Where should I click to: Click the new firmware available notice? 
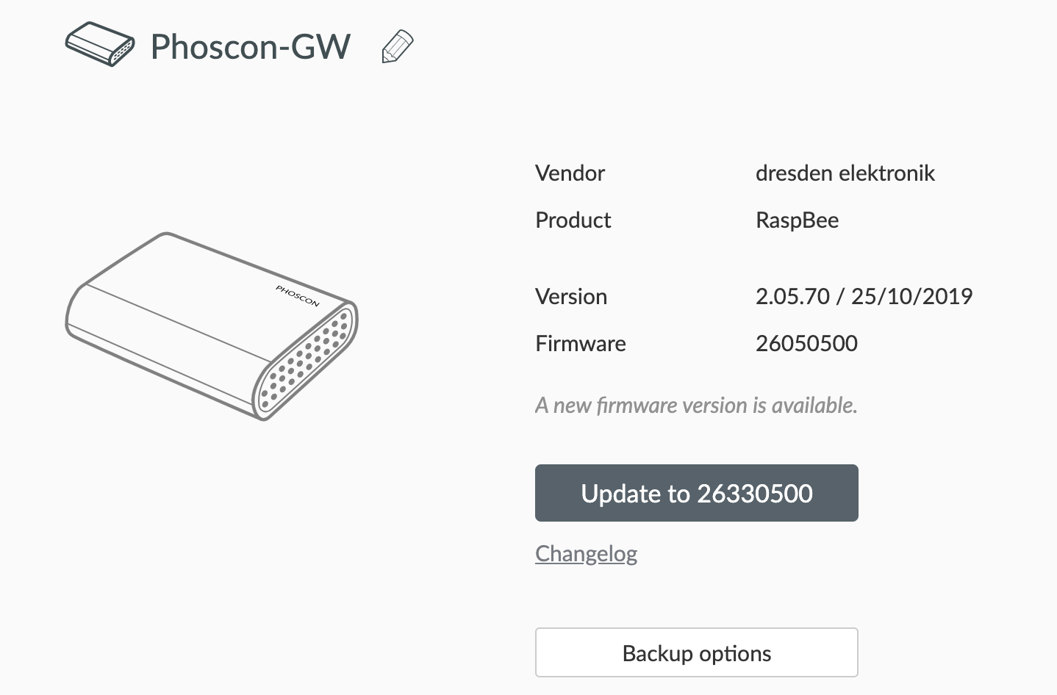click(696, 405)
